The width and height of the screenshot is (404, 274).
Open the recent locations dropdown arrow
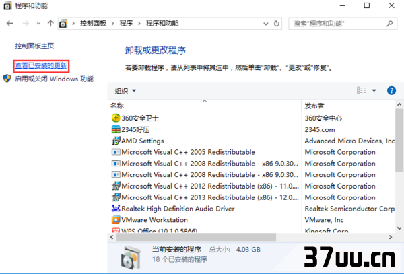point(38,24)
